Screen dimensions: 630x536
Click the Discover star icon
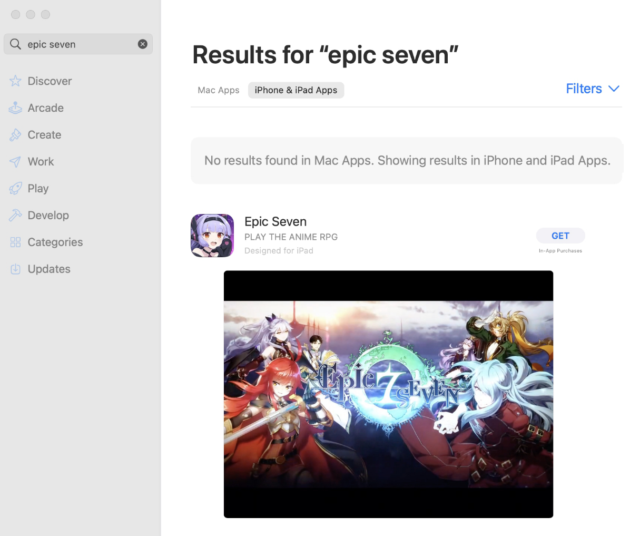click(15, 81)
